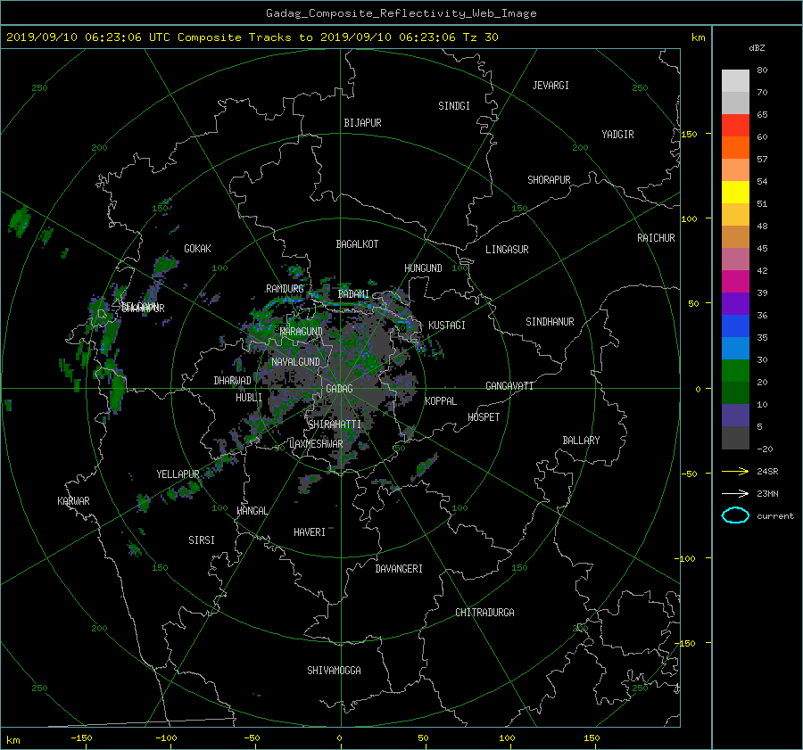Click the UTC Composite Tracks timestamp header
Image resolution: width=803 pixels, height=750 pixels.
point(252,37)
